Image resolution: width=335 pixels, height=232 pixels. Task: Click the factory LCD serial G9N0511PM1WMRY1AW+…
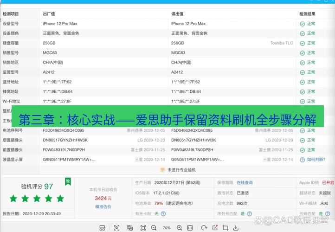coord(69,160)
